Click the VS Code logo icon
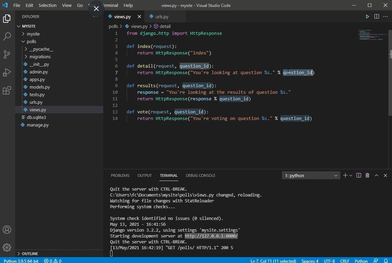 5,5
